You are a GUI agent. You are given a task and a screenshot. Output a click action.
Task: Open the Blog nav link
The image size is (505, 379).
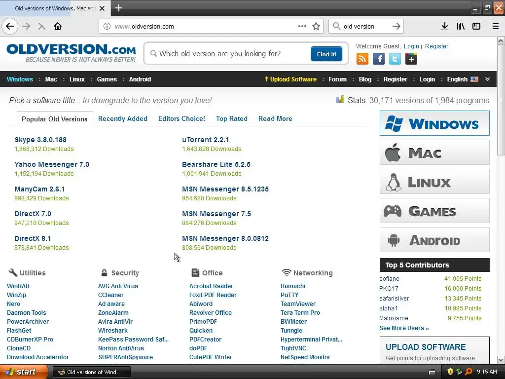365,79
